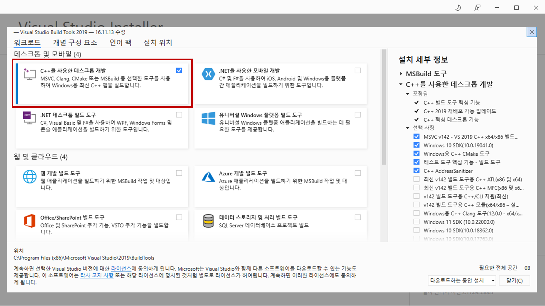
Task: Click the 닫기(C) close button
Action: [514, 280]
